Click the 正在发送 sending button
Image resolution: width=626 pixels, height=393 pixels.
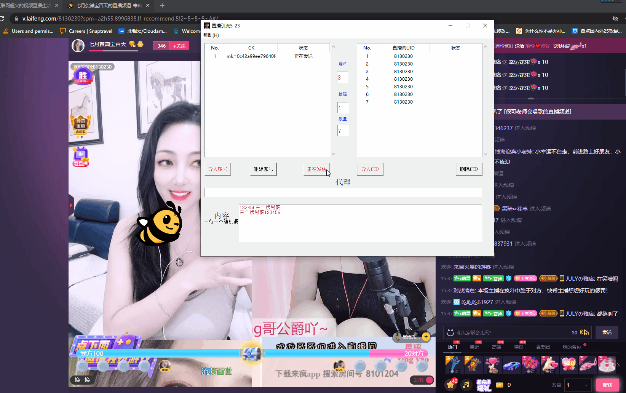point(317,169)
